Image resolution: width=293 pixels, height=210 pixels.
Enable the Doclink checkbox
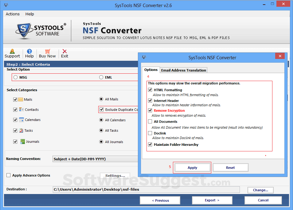click(150, 133)
